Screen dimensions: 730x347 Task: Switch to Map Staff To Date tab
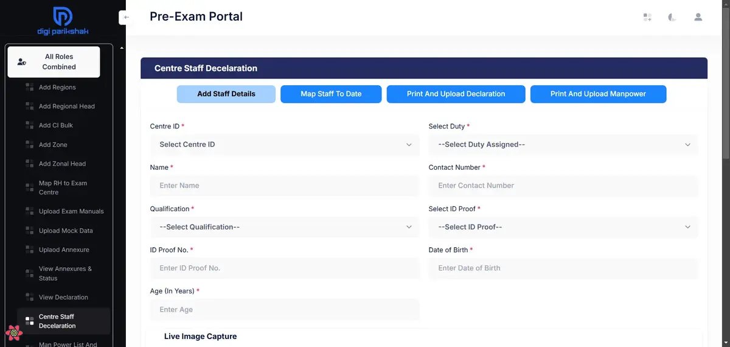tap(331, 94)
